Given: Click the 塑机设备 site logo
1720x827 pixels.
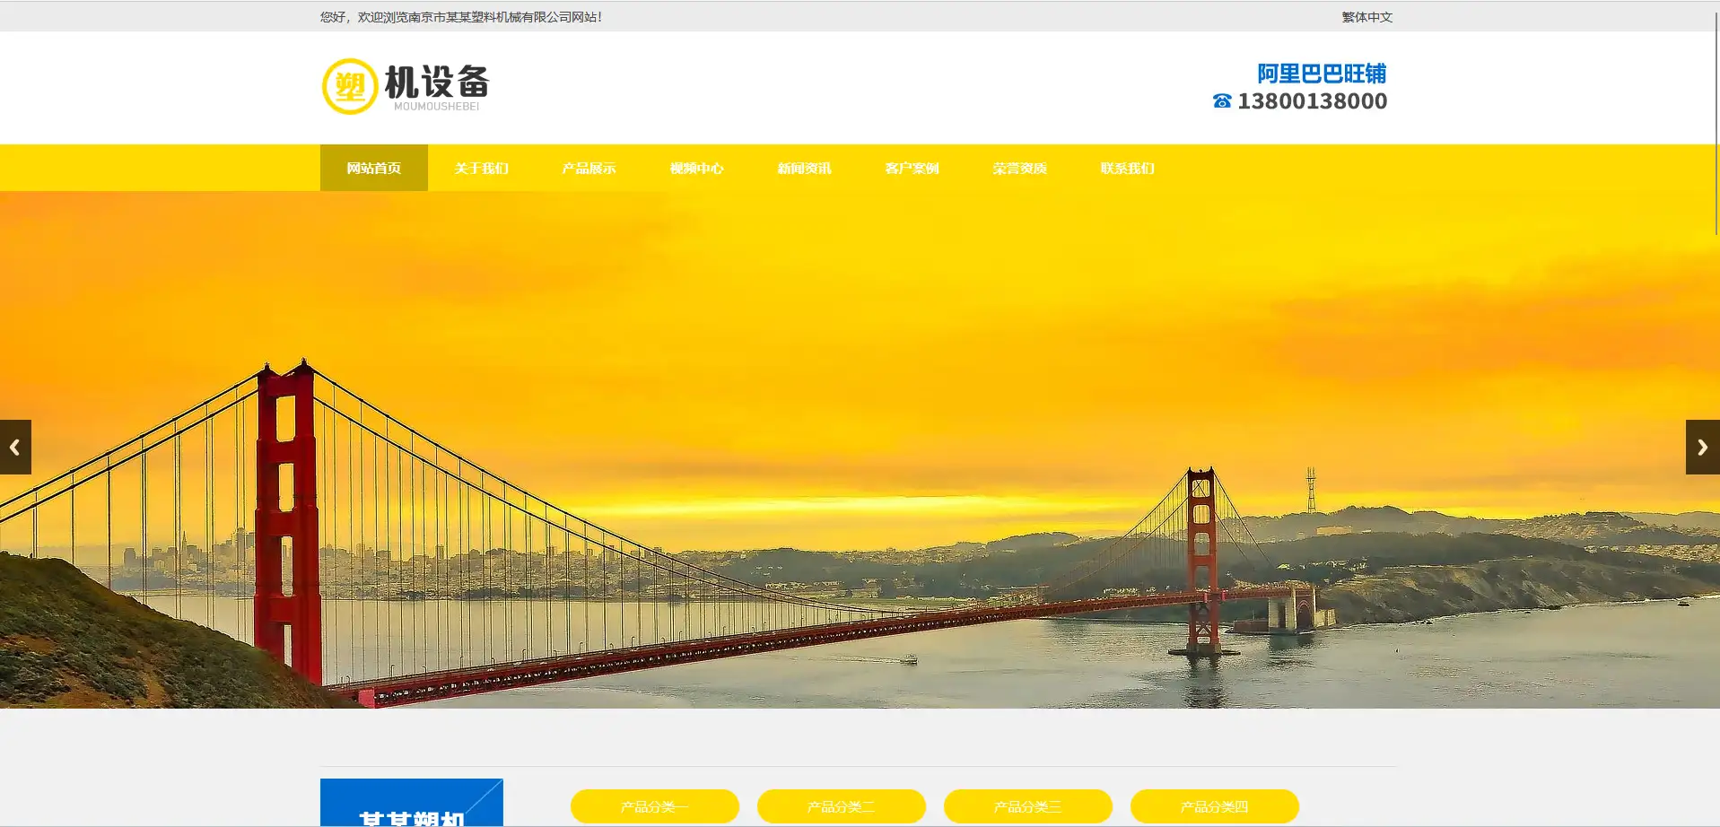Looking at the screenshot, I should click(x=406, y=87).
